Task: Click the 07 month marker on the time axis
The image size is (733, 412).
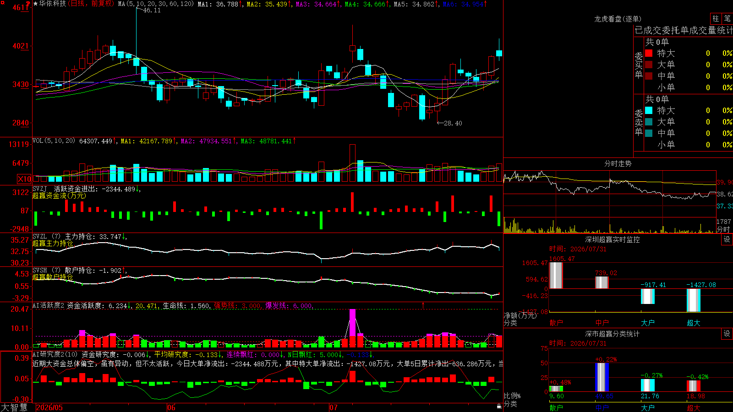Action: [333, 407]
